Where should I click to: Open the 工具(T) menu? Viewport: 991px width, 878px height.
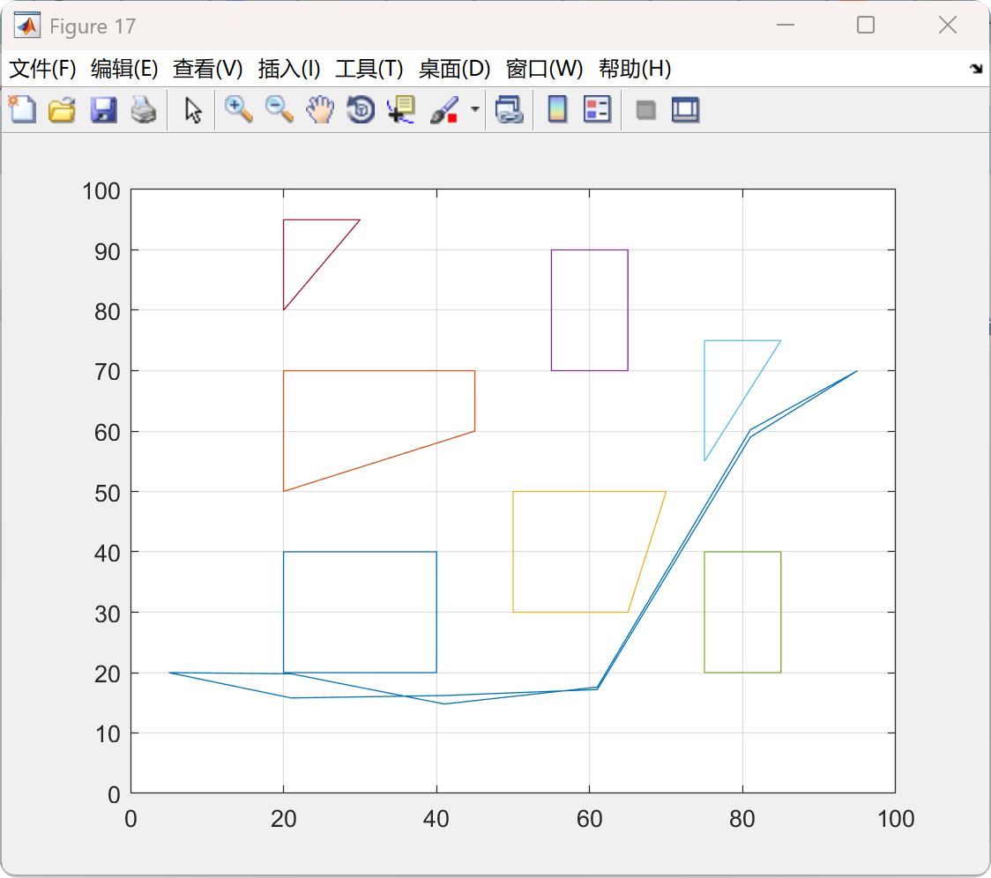click(x=369, y=68)
